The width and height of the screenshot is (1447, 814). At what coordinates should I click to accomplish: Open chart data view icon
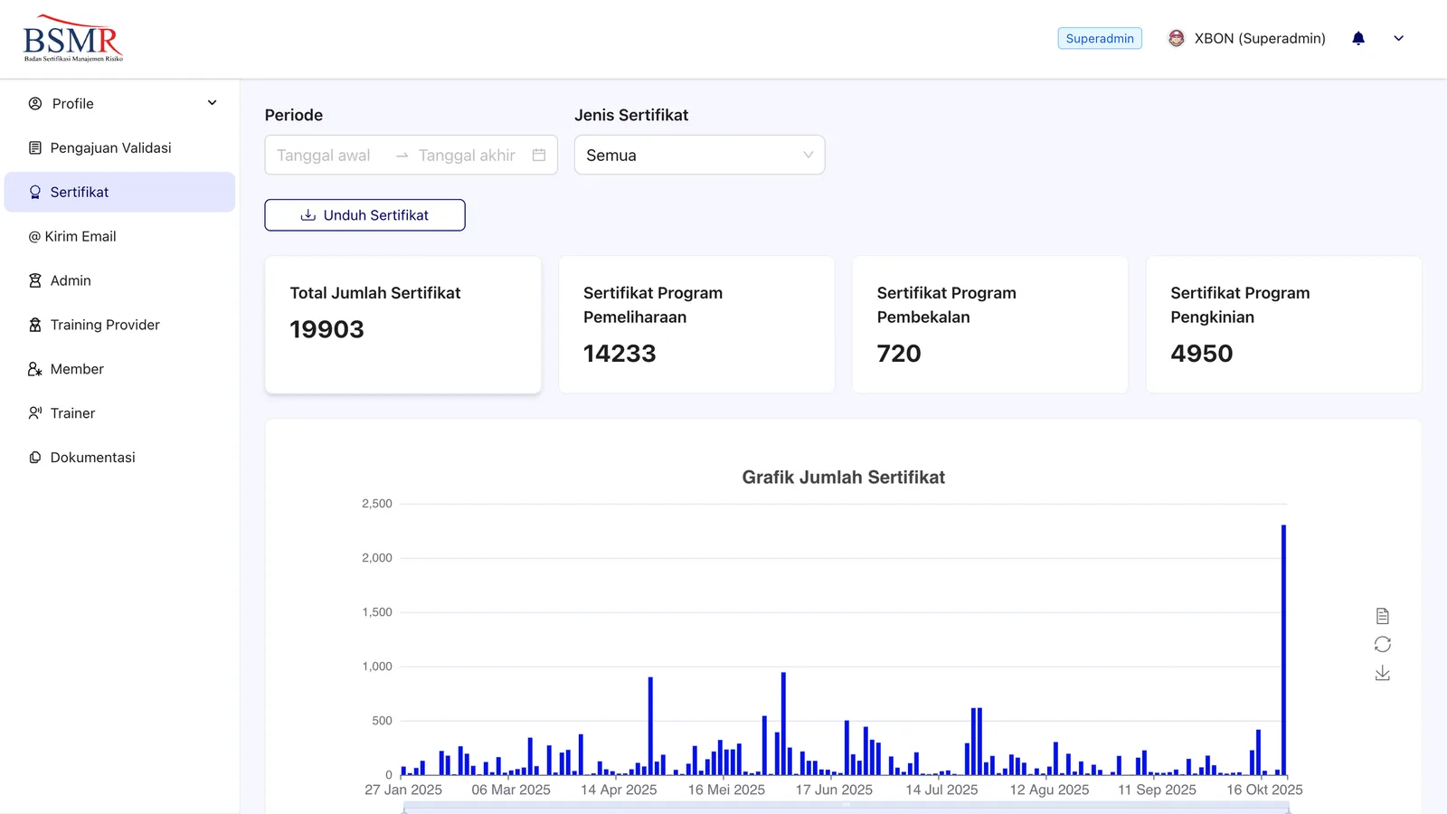coord(1382,616)
